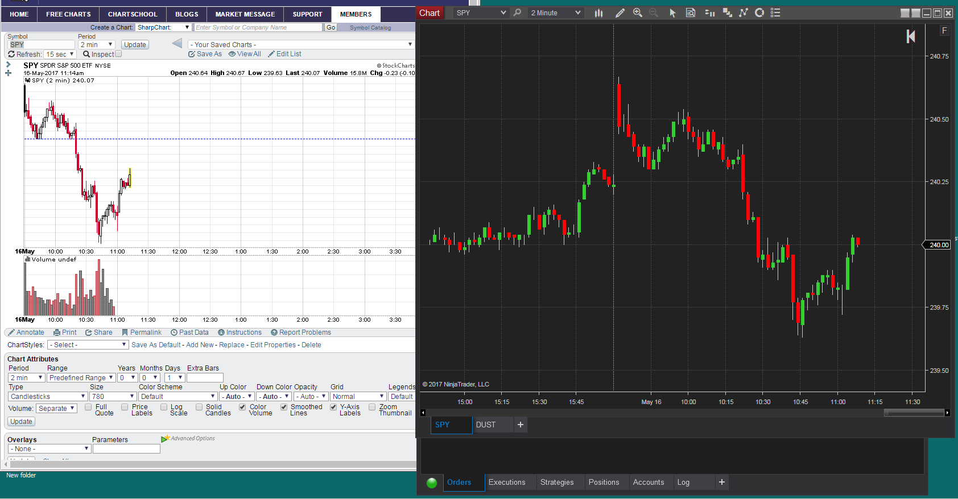
Task: Share the StockCharts chart
Action: click(99, 332)
